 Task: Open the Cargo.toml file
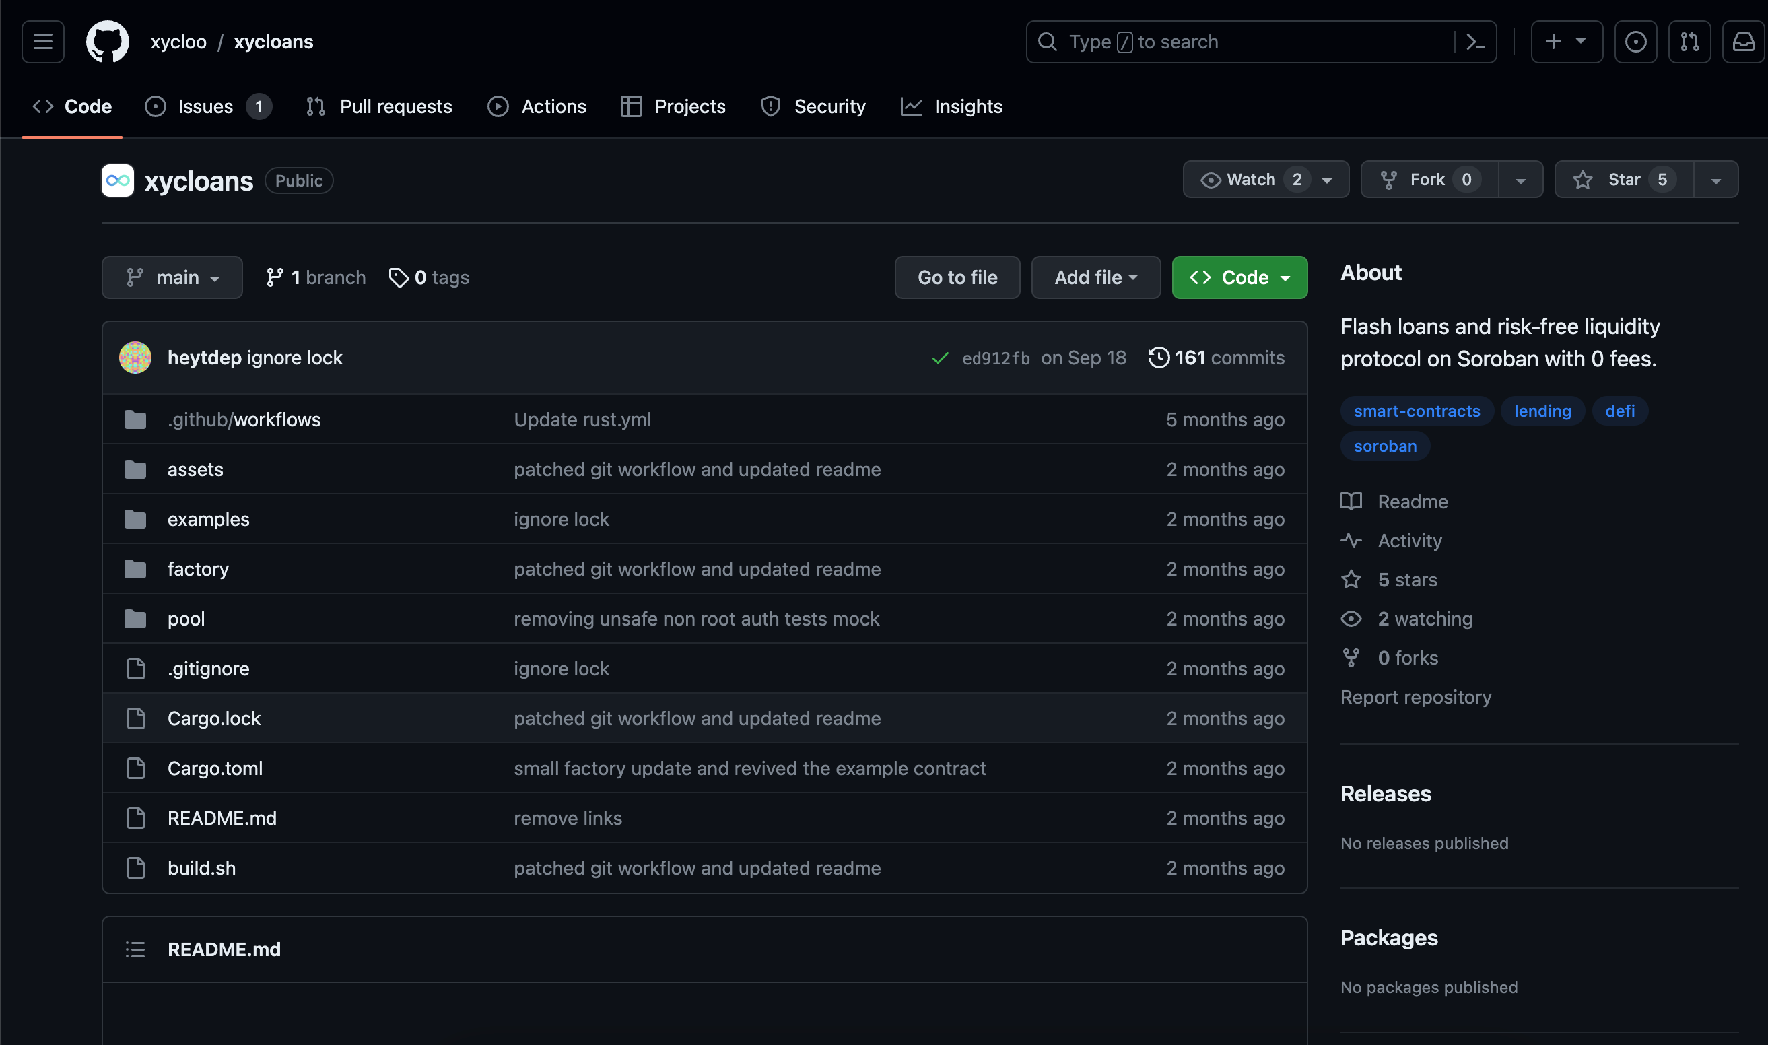(x=215, y=768)
